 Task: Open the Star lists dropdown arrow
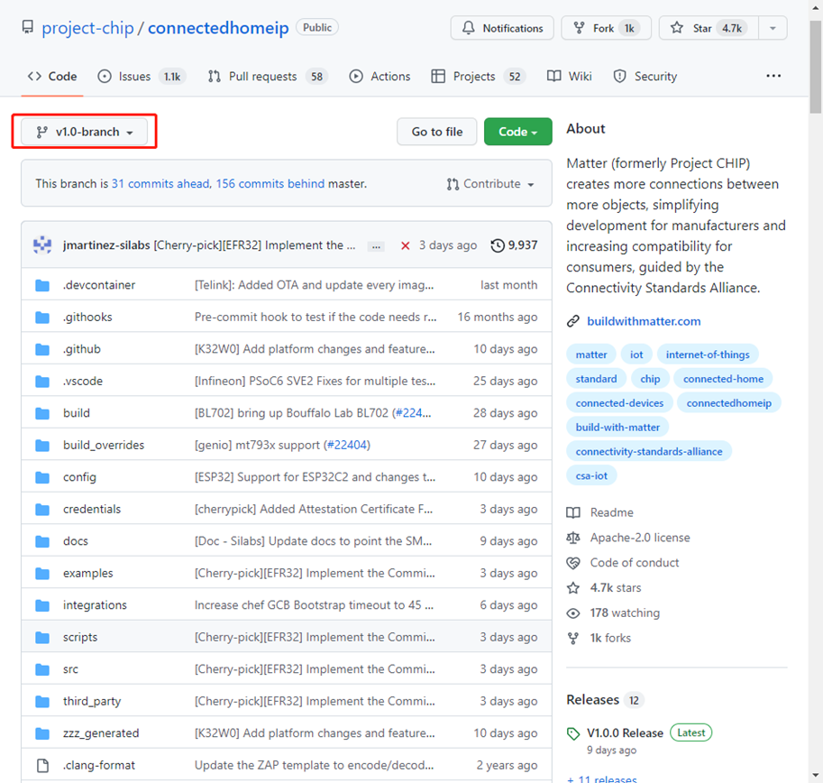(x=773, y=28)
